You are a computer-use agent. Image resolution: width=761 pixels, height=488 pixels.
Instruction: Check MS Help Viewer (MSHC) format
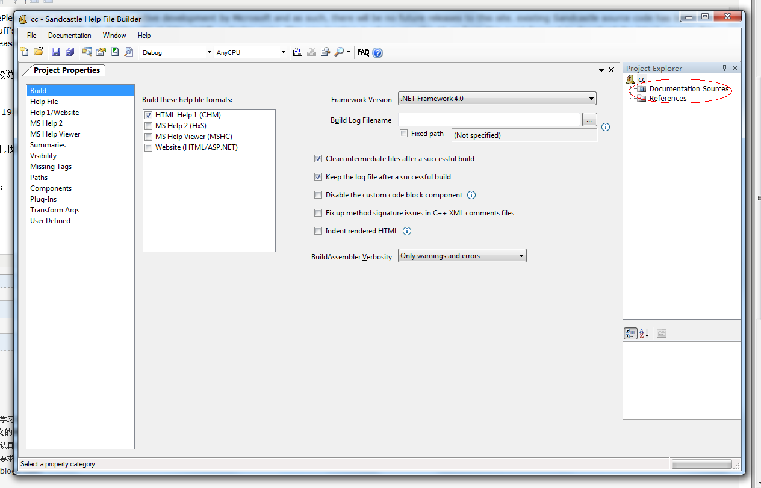pos(148,137)
